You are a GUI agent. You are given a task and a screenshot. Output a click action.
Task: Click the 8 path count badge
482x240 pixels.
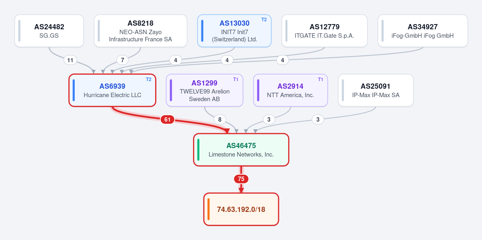click(x=220, y=120)
